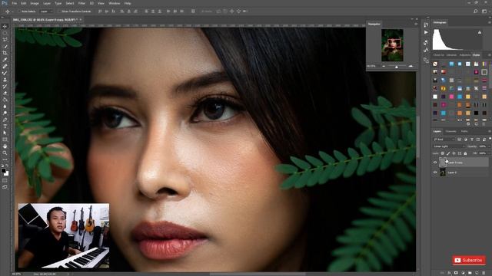Screen dimensions: 492x276
Task: Open Auto-Select Layer dropdown
Action: click(46, 11)
